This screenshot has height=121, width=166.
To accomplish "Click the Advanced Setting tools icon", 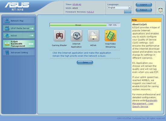I will tap(7, 53).
